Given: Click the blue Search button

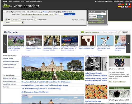Looking at the screenshot, I should click(70, 14).
